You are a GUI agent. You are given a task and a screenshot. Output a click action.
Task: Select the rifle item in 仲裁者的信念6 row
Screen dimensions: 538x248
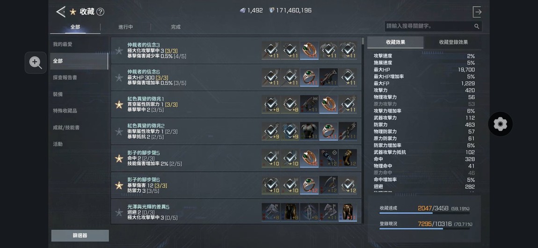pos(328,77)
